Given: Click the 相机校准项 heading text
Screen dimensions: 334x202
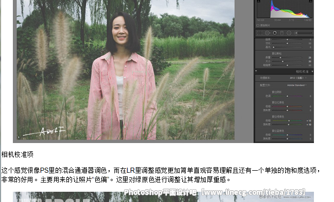Looking at the screenshot, I should click(17, 154).
